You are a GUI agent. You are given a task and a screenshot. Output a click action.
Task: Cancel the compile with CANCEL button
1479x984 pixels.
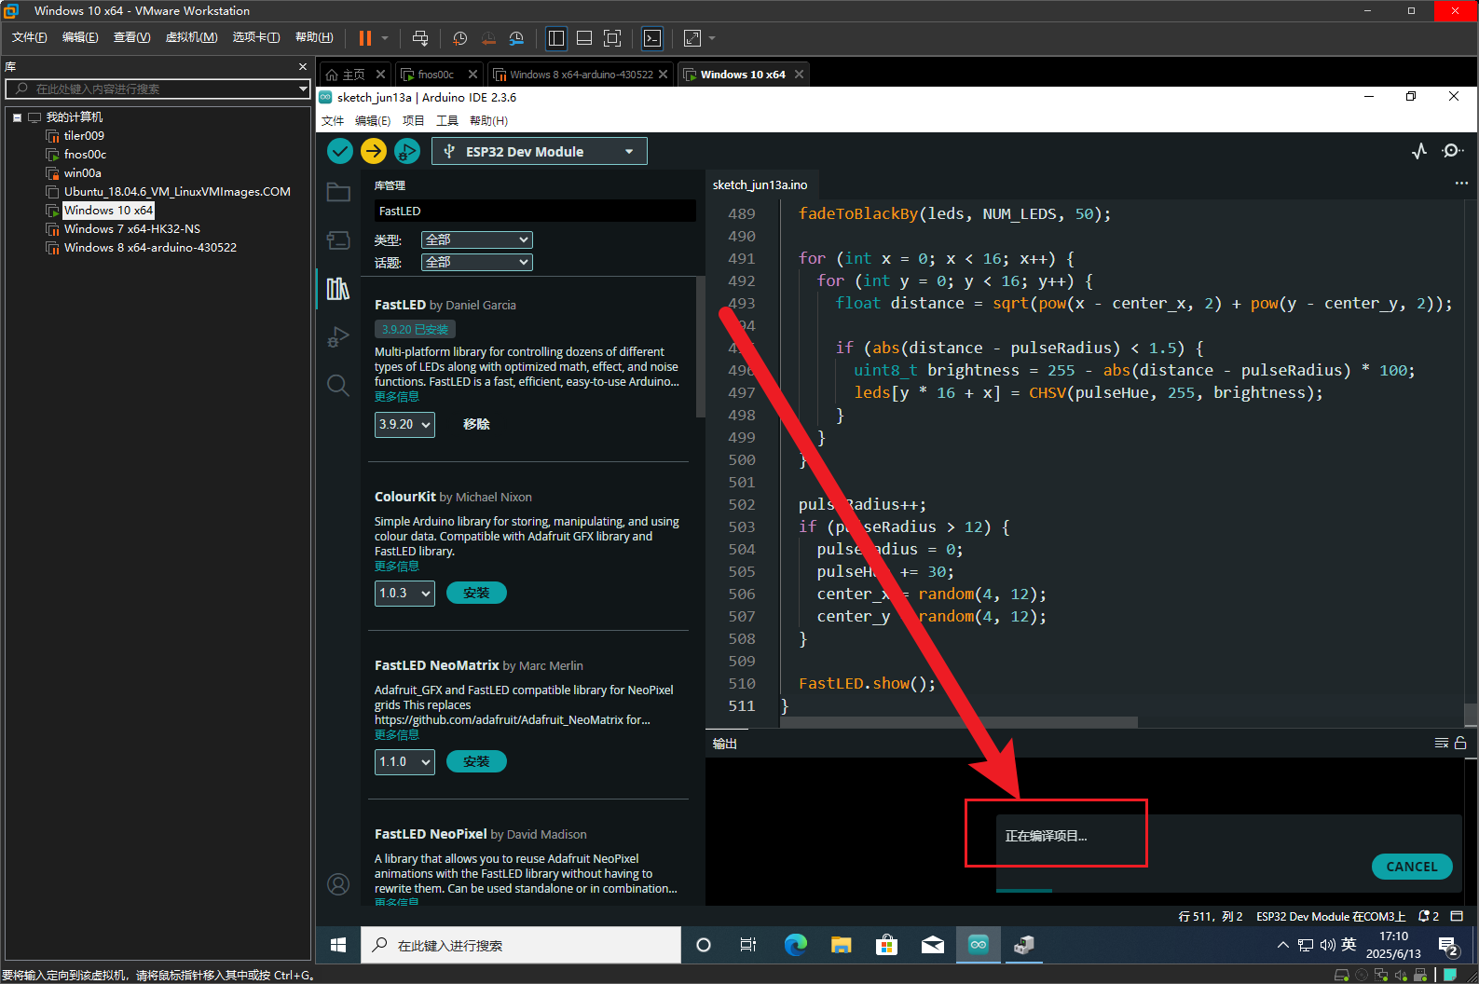[1412, 867]
